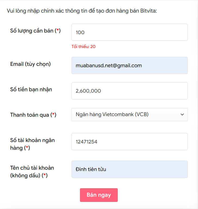Screen dimensions: 198x209
Task: Click the account holder field Đinh tiên tửu
Action: pyautogui.click(x=129, y=169)
